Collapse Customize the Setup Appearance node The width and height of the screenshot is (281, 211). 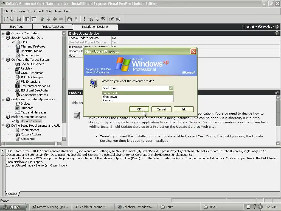click(3, 99)
